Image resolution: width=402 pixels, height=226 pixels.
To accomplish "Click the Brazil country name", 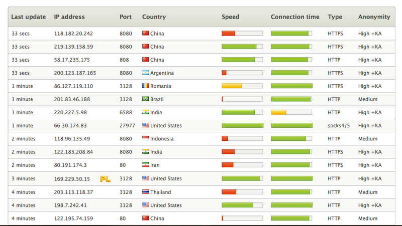I will tap(157, 99).
